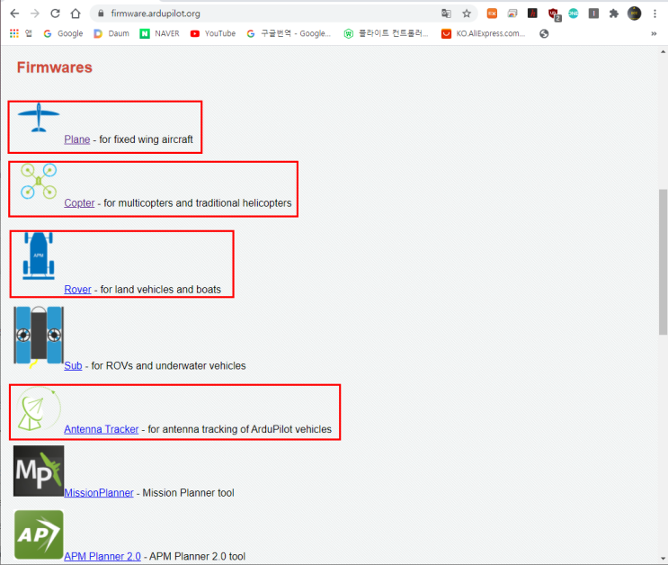Open the Extensions puzzle piece icon
Image resolution: width=668 pixels, height=565 pixels.
pyautogui.click(x=614, y=13)
